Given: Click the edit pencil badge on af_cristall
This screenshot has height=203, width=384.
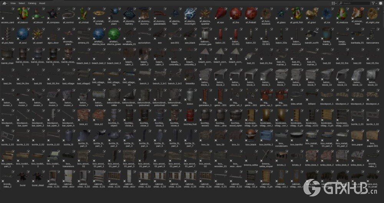Looking at the screenshot, I should [x=89, y=8].
